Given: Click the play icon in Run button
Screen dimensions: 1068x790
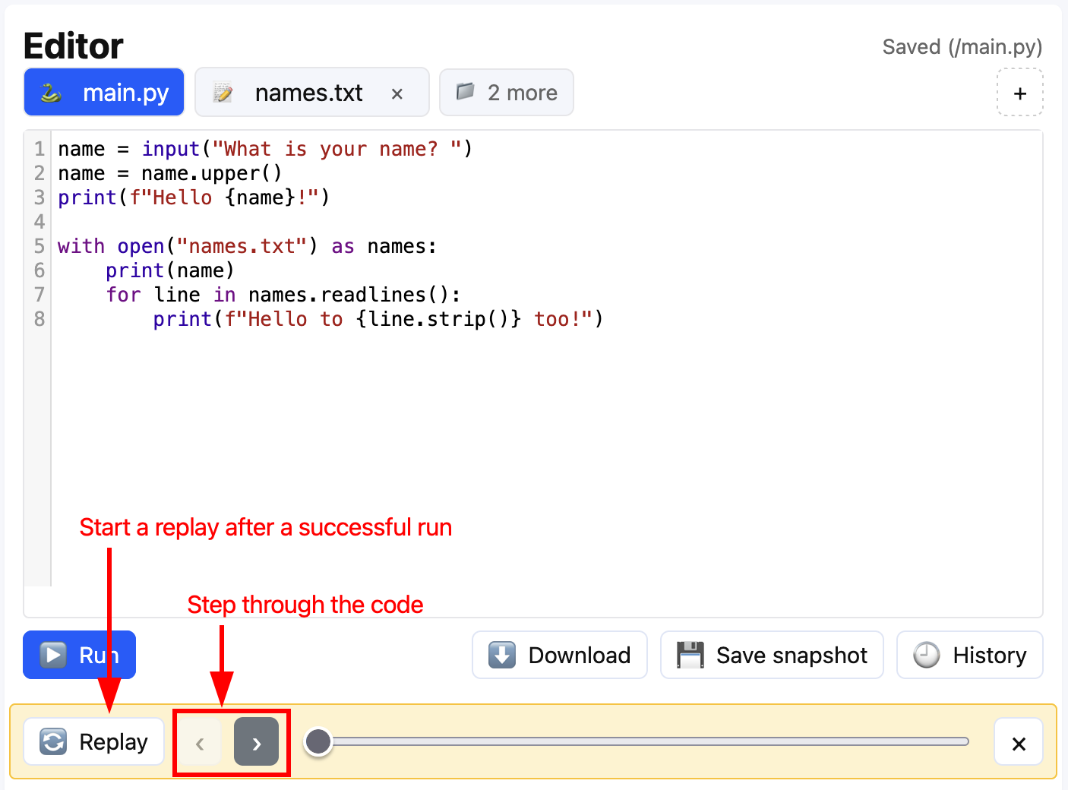Looking at the screenshot, I should (x=52, y=655).
